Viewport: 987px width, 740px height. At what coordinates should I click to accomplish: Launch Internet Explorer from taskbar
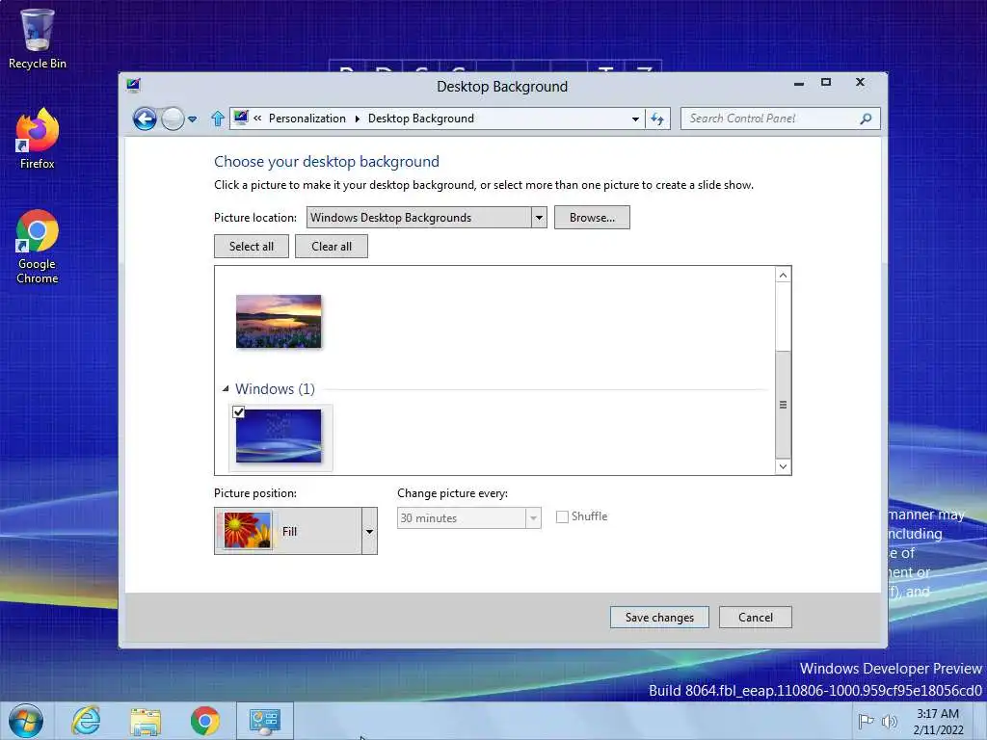86,721
